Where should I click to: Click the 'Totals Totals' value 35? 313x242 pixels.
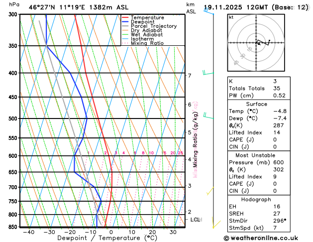[x=277, y=88]
